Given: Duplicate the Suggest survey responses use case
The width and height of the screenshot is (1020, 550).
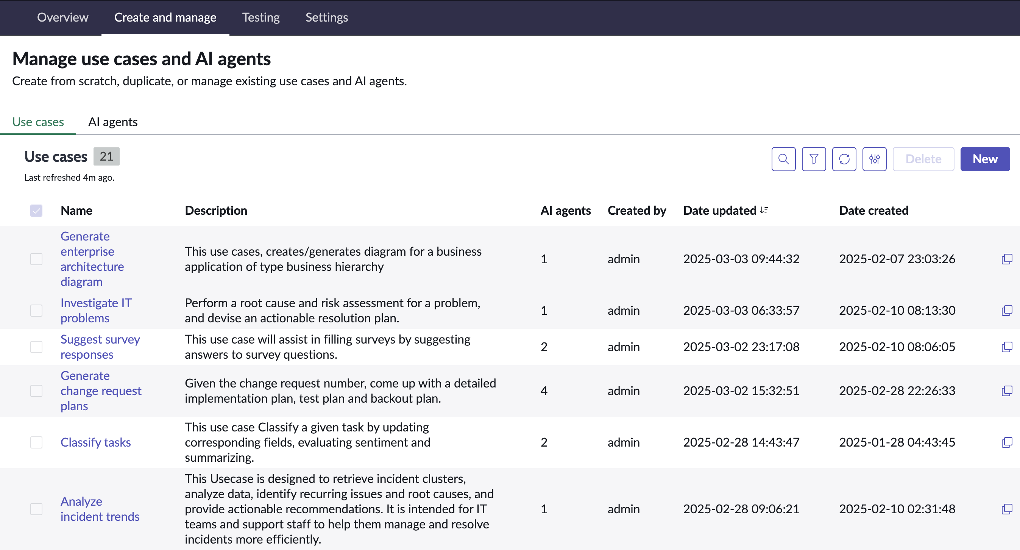Looking at the screenshot, I should (x=1006, y=347).
